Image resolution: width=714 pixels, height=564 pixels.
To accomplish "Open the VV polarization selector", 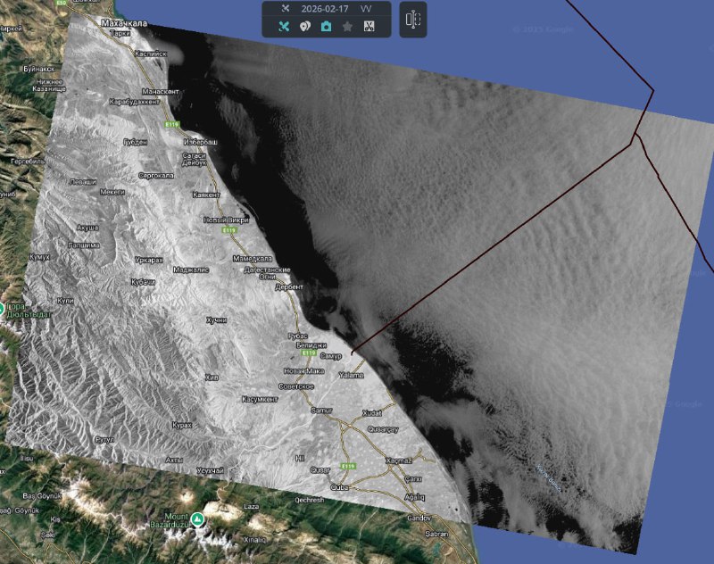I will tap(367, 8).
